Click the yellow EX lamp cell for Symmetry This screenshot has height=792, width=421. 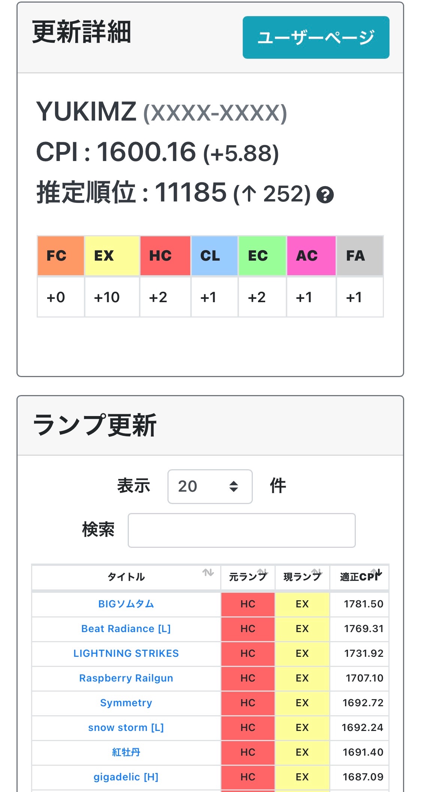point(302,703)
